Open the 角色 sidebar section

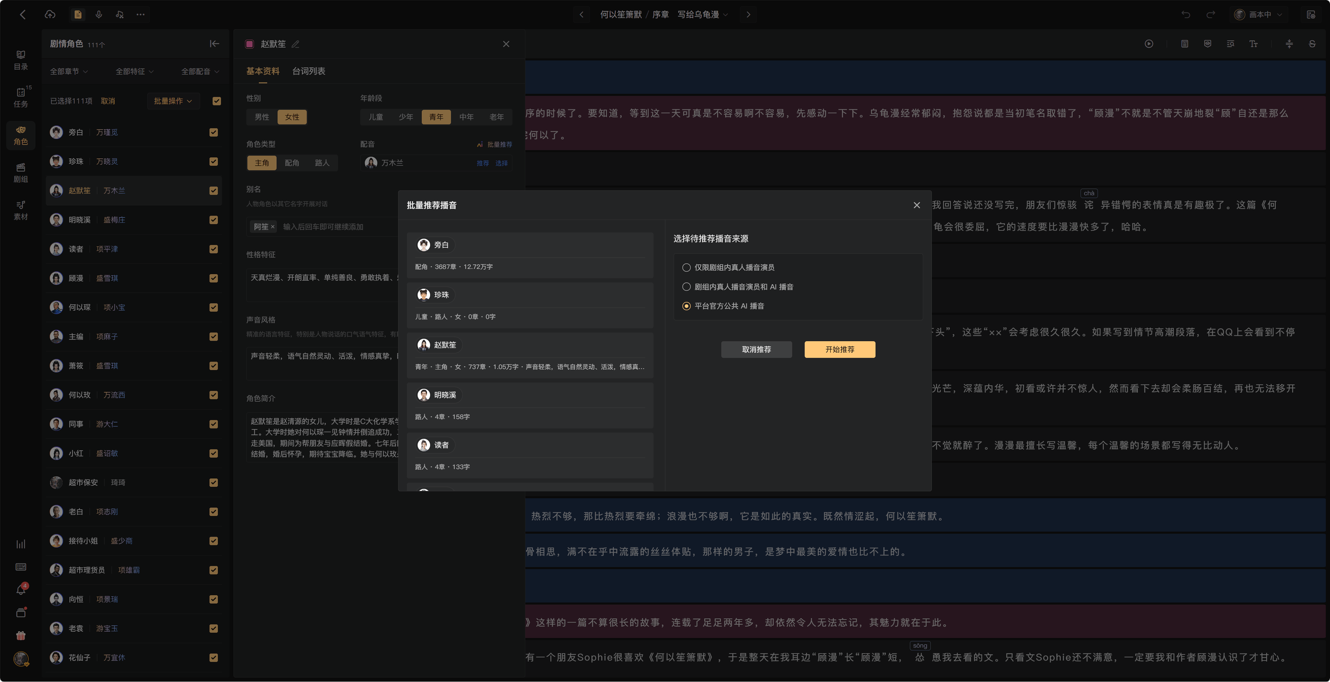point(21,135)
